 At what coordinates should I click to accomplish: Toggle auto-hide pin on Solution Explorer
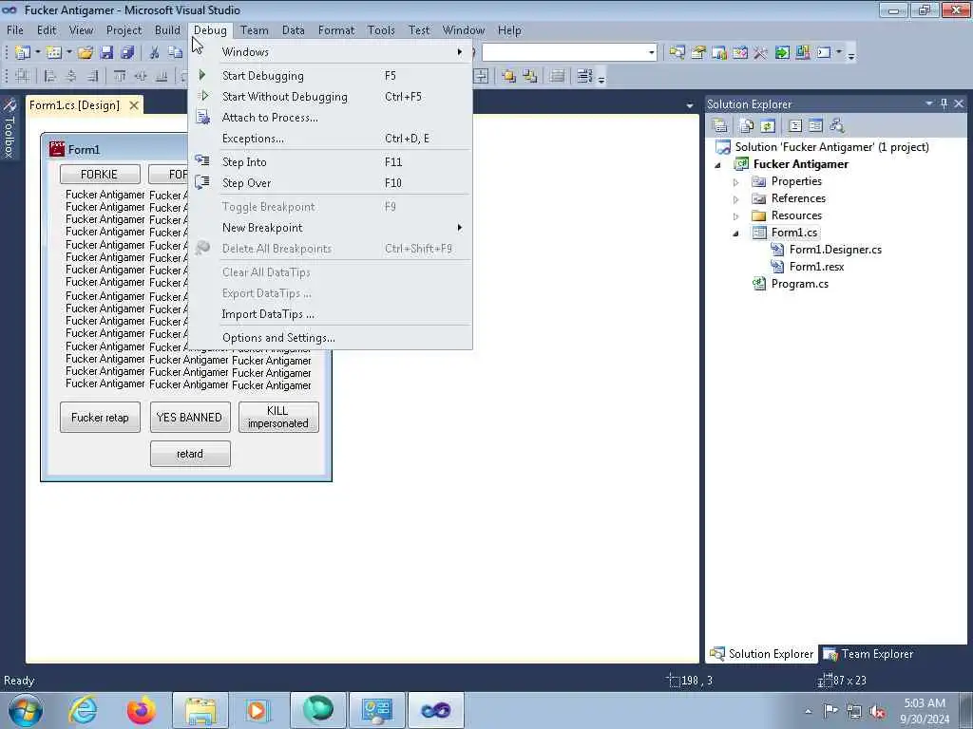point(944,103)
